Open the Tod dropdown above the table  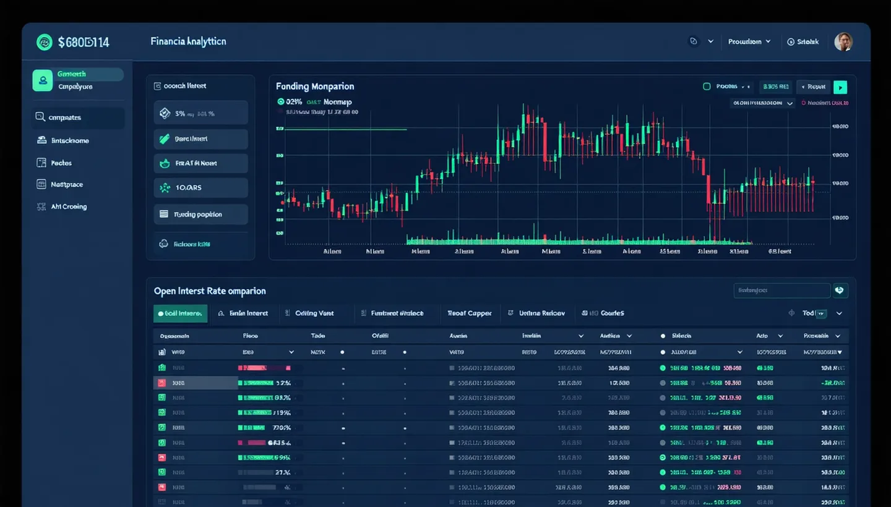pos(815,313)
